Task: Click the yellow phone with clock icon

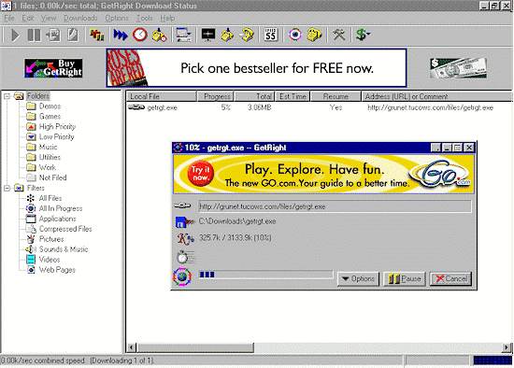Action: click(160, 35)
